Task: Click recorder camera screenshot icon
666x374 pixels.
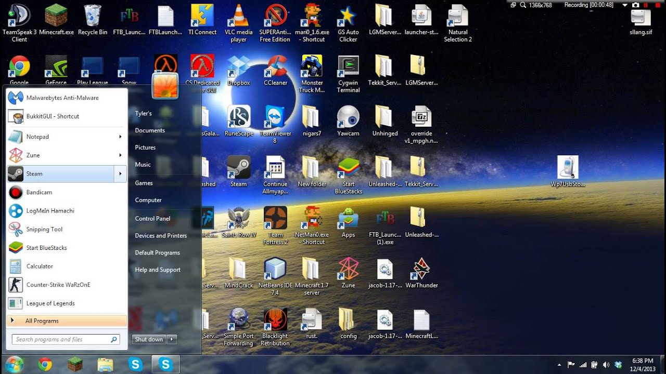Action: click(x=636, y=5)
